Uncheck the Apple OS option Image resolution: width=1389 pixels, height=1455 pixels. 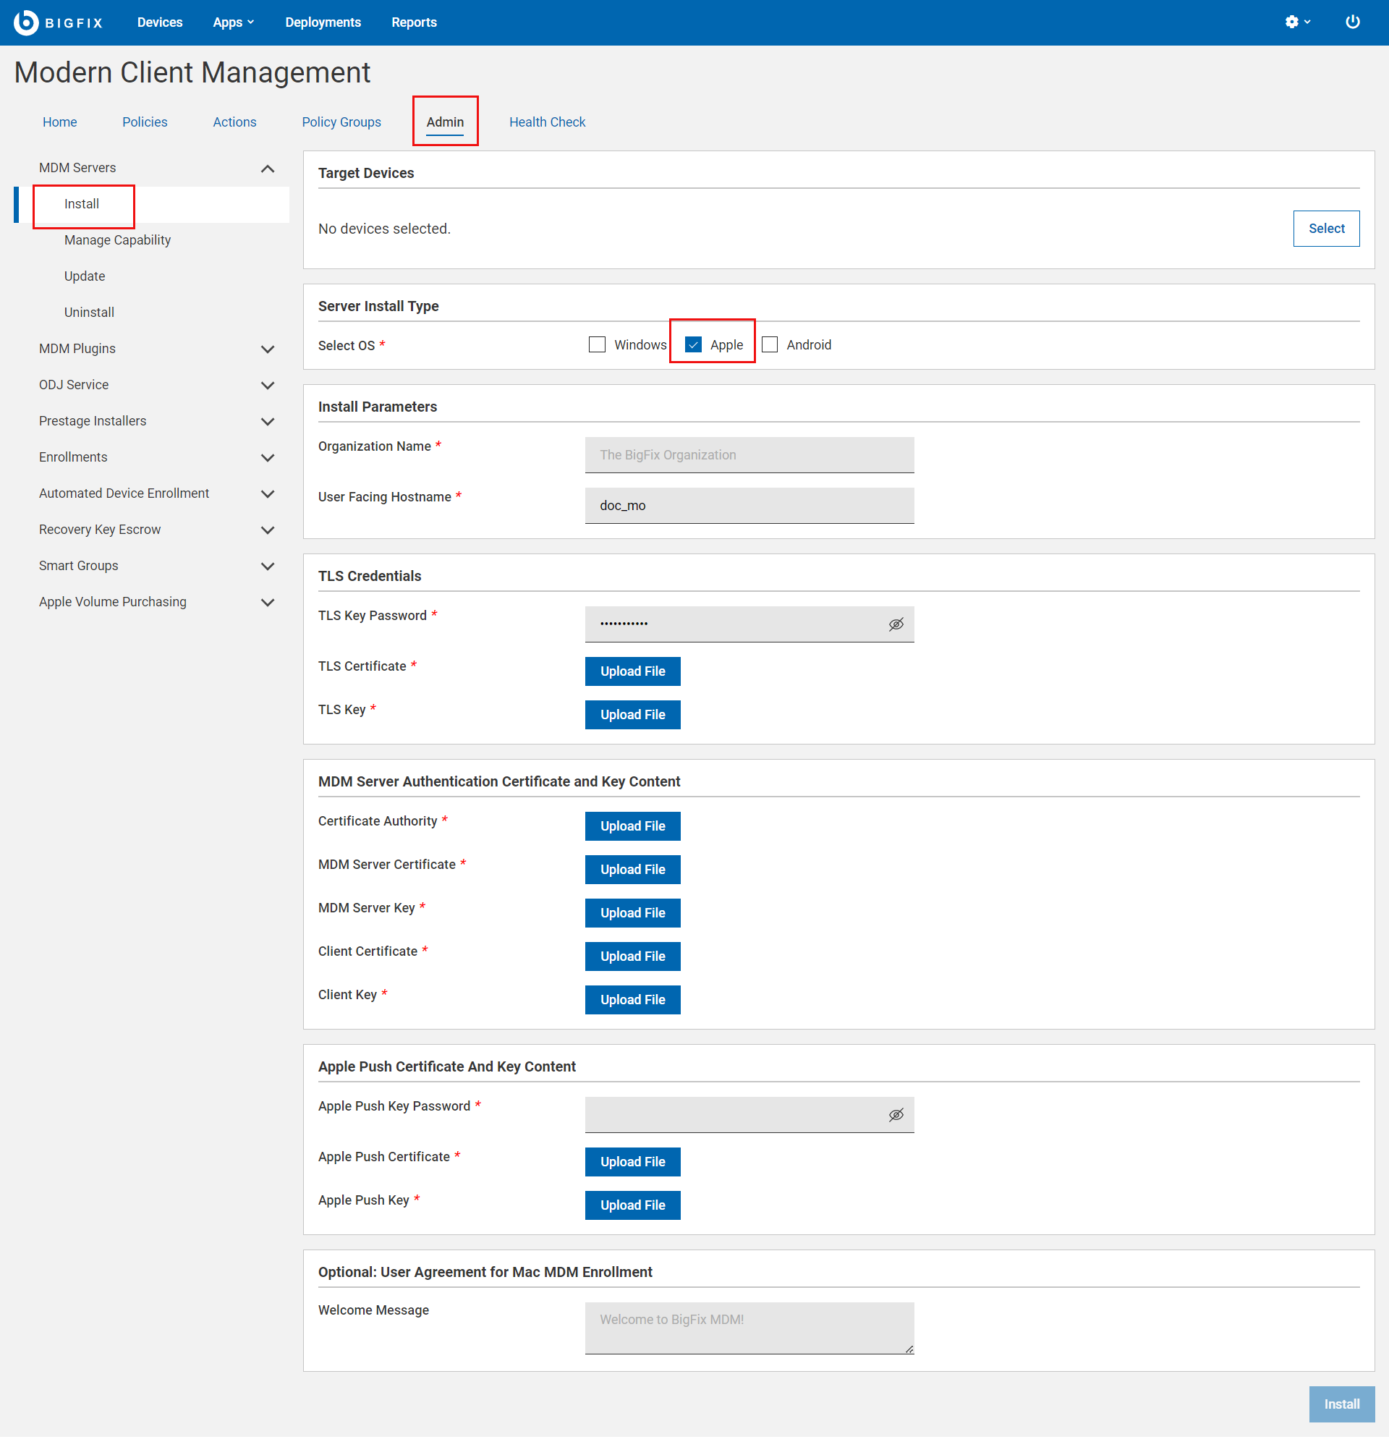(693, 344)
